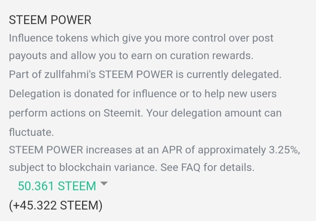The width and height of the screenshot is (316, 221).
Task: Click the phrase 'post payouts' line end
Action: [x=262, y=38]
